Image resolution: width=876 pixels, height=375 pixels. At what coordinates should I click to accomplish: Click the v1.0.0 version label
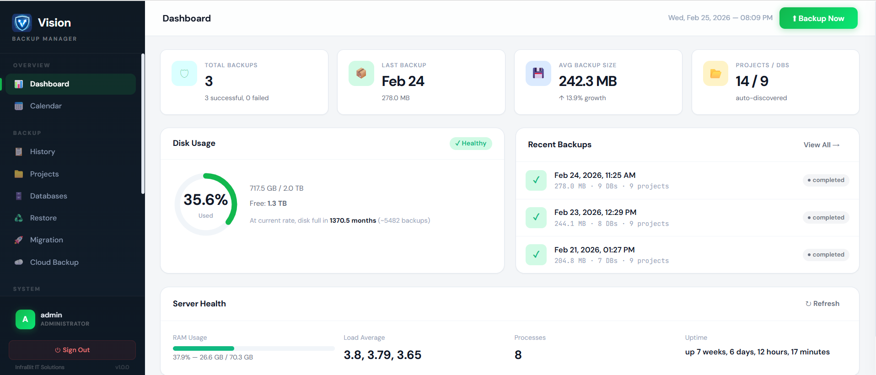(122, 367)
